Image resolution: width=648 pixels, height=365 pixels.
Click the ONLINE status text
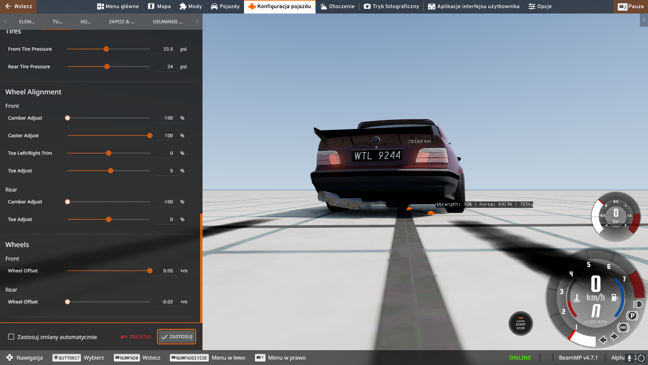(x=520, y=358)
